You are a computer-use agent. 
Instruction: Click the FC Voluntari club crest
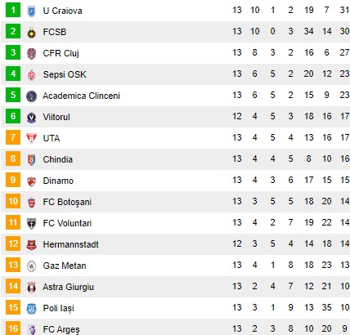point(31,224)
